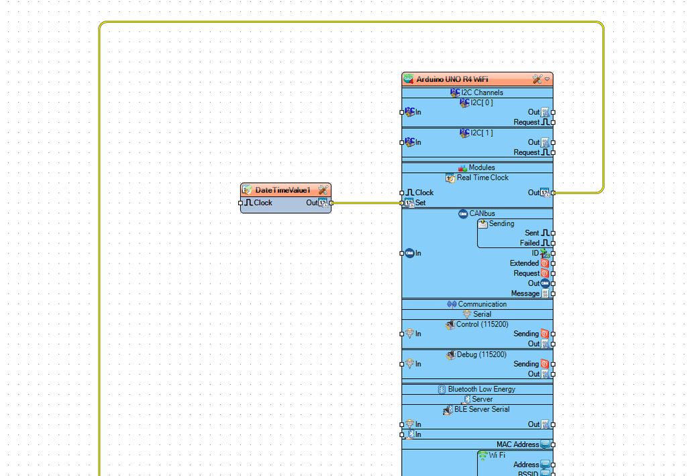Viewport: 687px width, 476px height.
Task: Expand the Arduino board dropdown arrow
Action: [547, 79]
